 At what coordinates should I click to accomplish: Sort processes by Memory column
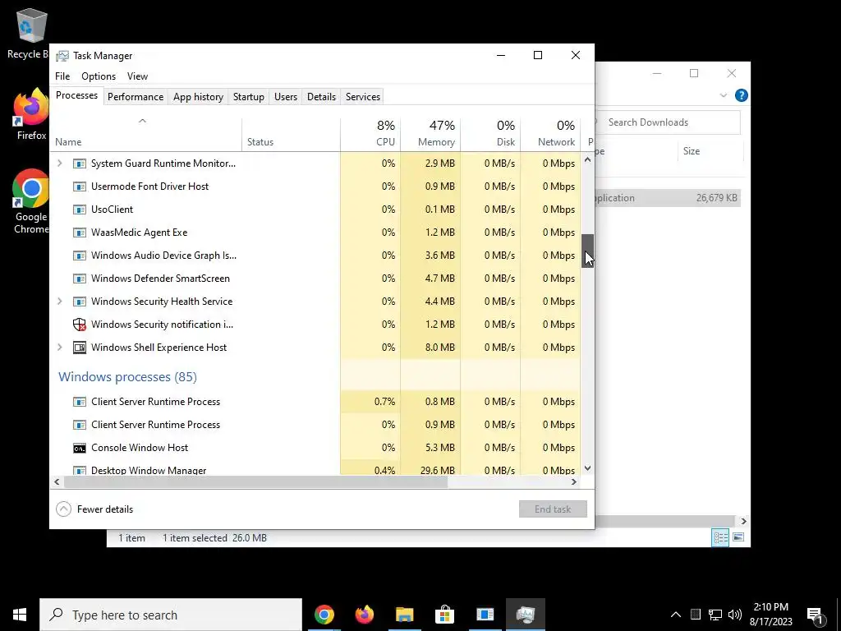[430, 134]
